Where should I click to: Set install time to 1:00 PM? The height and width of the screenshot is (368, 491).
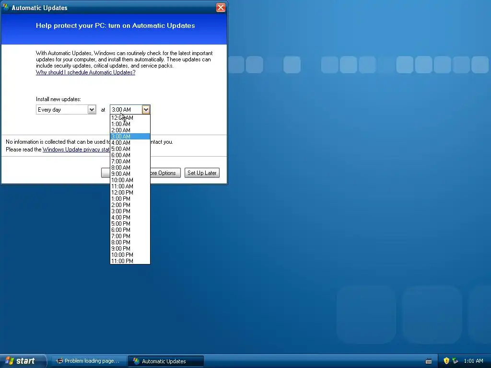click(130, 199)
